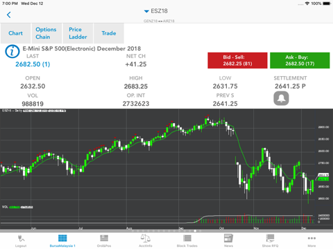
Task: Tap the VOL indicator label on chart
Action: pyautogui.click(x=5, y=207)
